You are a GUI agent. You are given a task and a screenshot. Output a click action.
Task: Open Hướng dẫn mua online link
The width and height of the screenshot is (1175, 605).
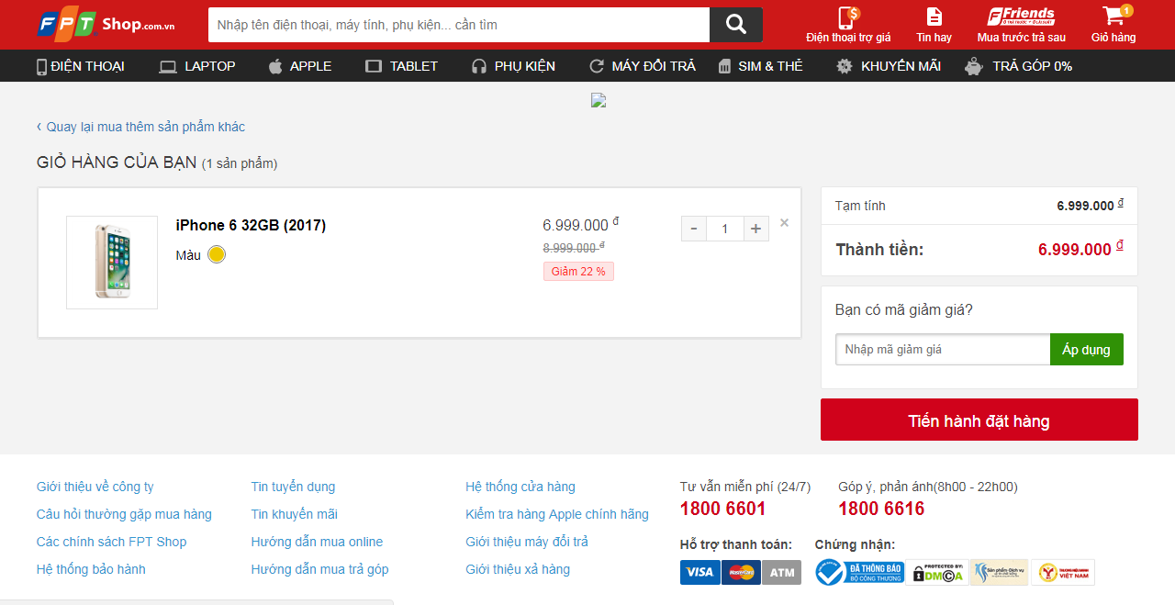pos(317,542)
